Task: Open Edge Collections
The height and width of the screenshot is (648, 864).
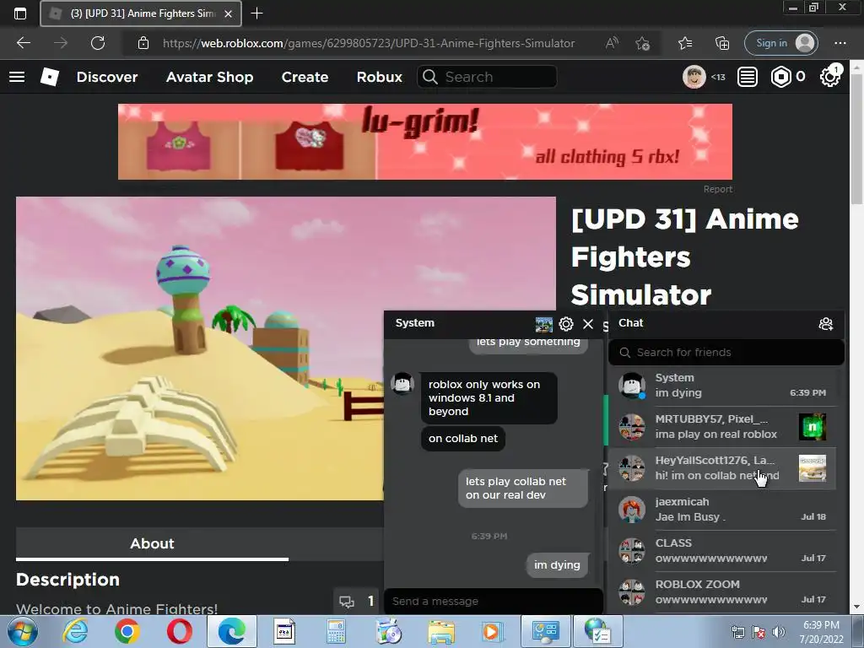Action: coord(722,43)
